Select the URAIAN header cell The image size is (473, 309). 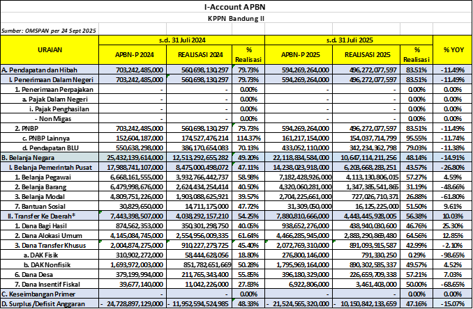50,50
